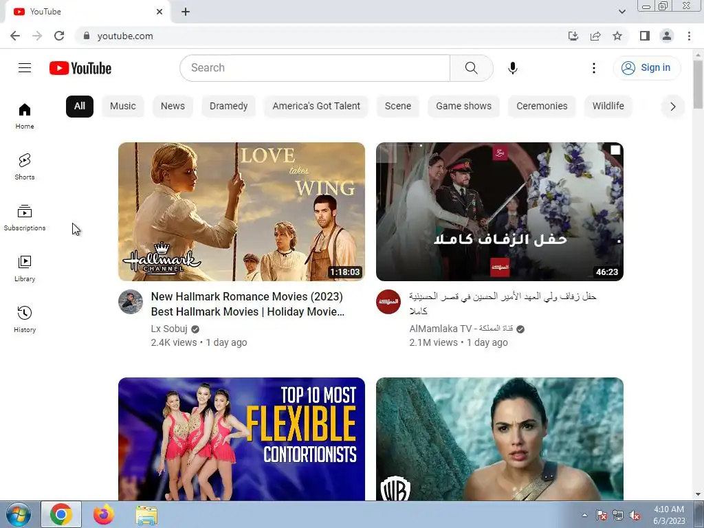Open Chrome profile avatar
Image resolution: width=704 pixels, height=528 pixels.
click(x=667, y=36)
